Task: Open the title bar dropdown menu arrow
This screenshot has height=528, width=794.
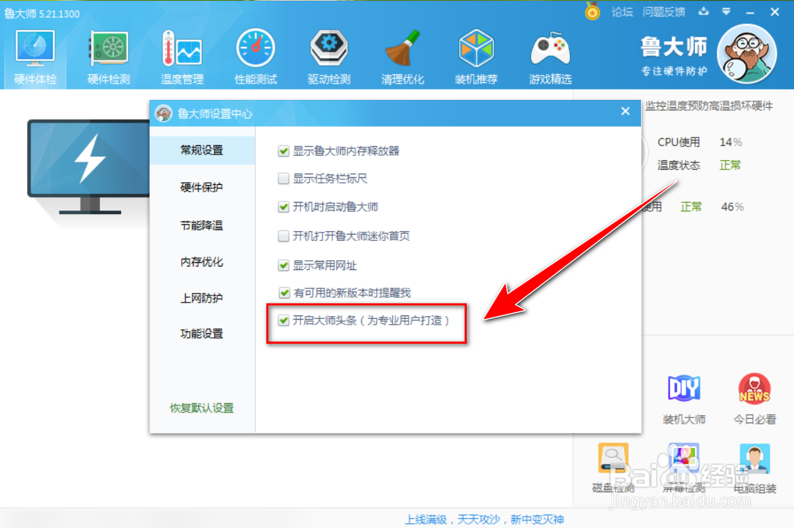Action: pyautogui.click(x=726, y=11)
